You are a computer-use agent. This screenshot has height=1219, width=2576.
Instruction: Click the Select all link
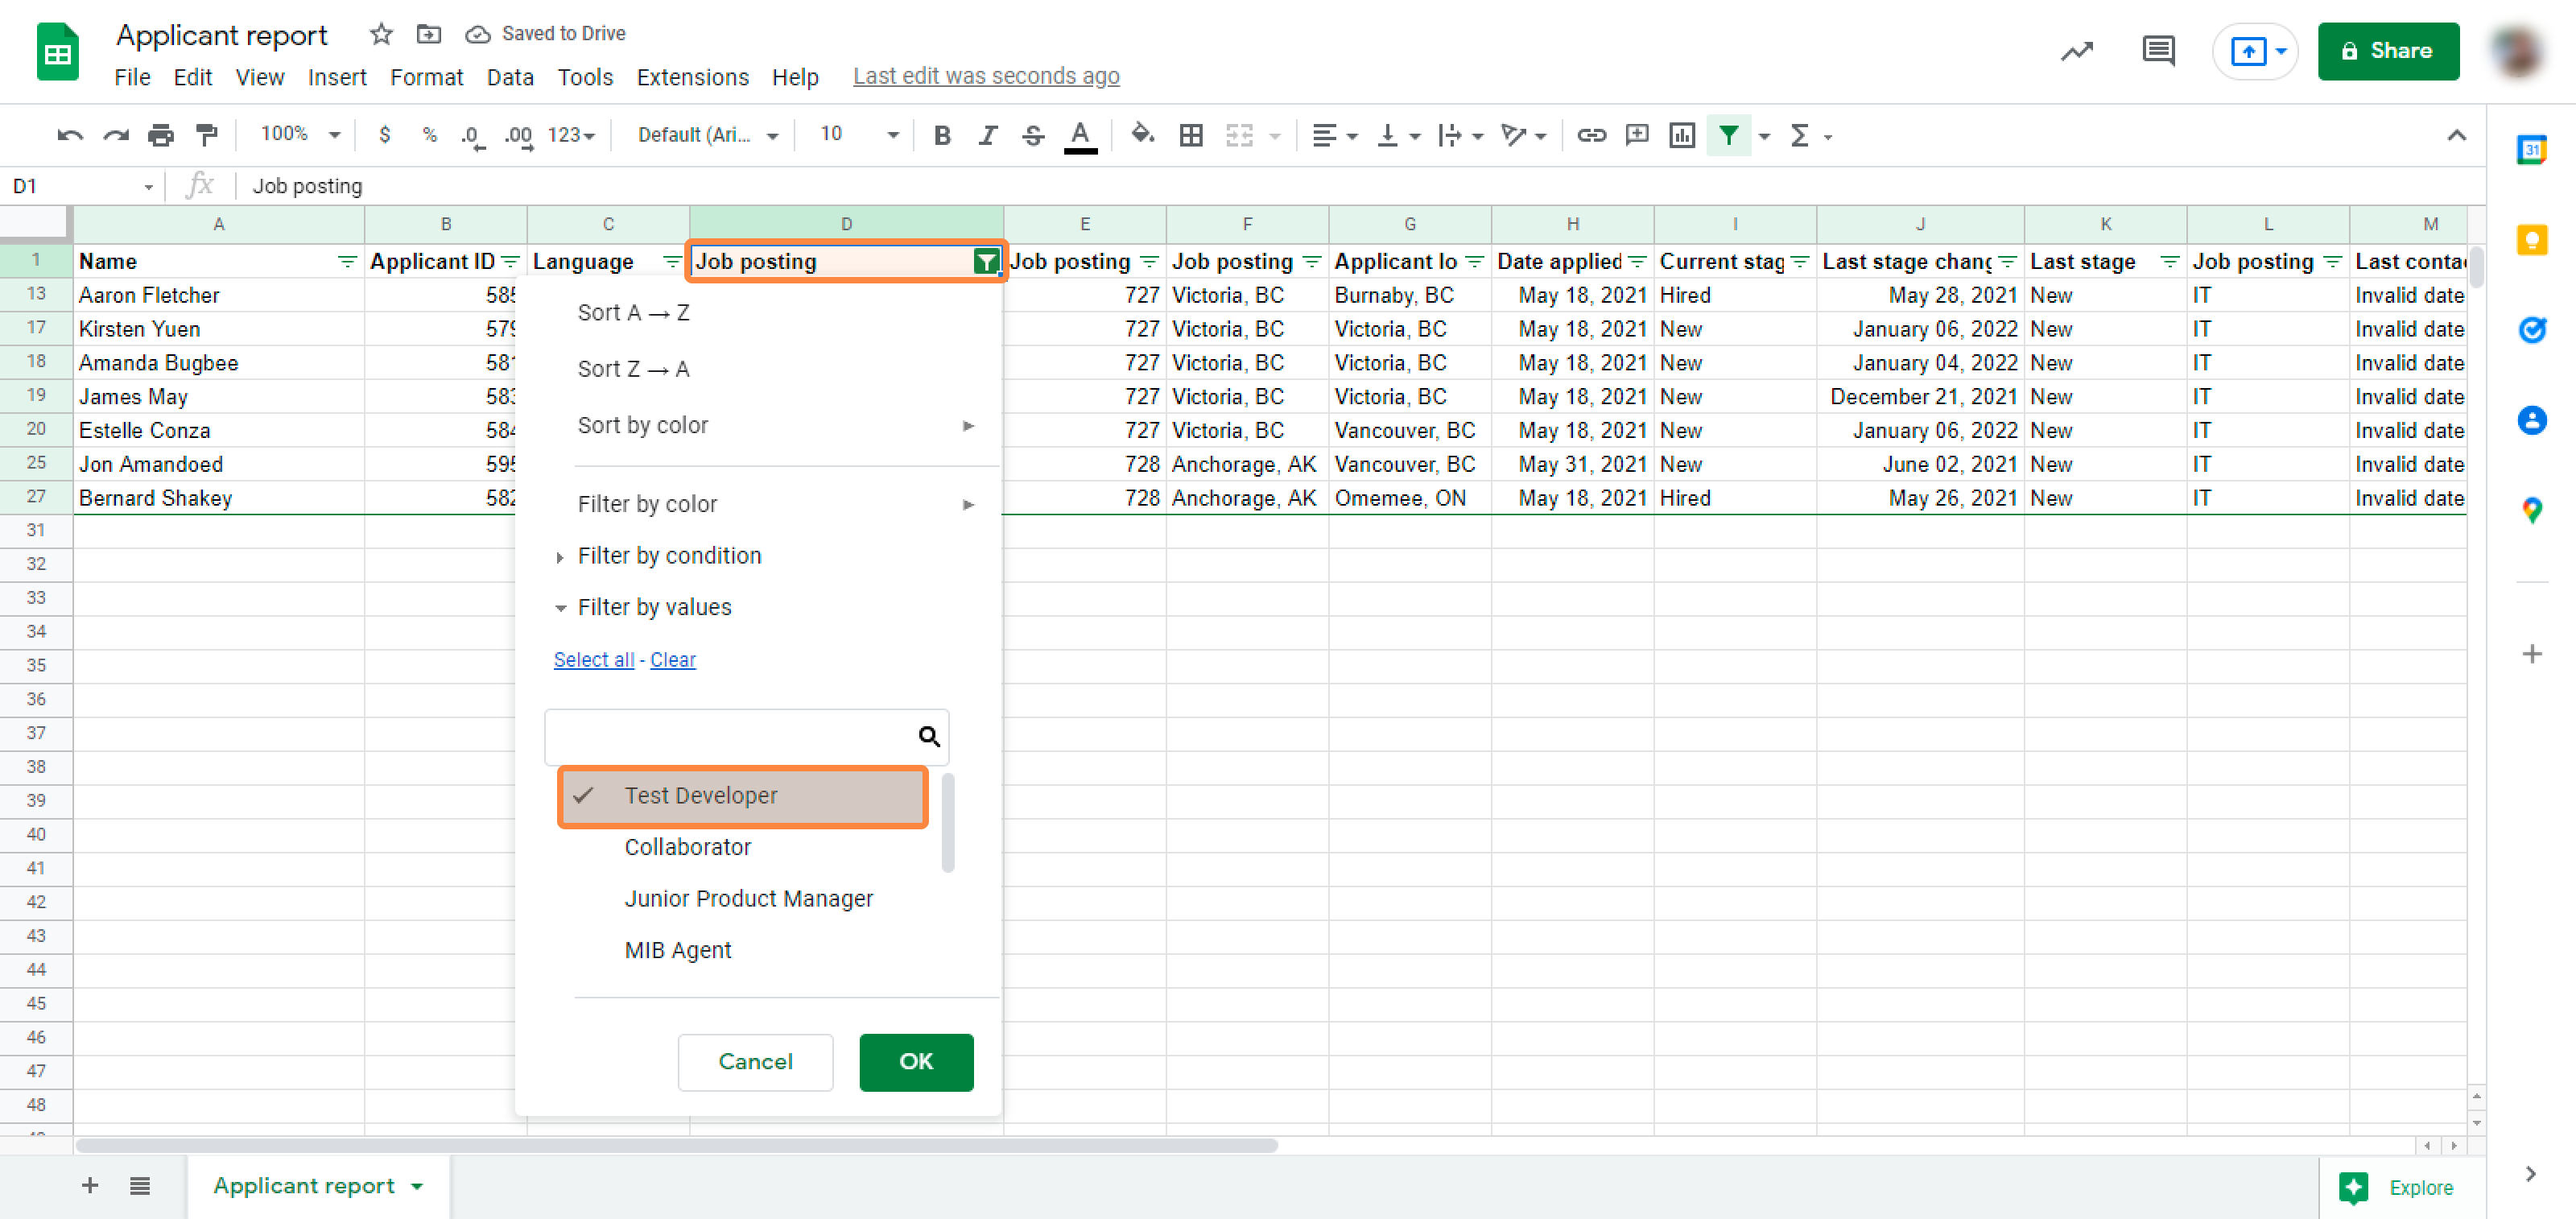tap(593, 660)
